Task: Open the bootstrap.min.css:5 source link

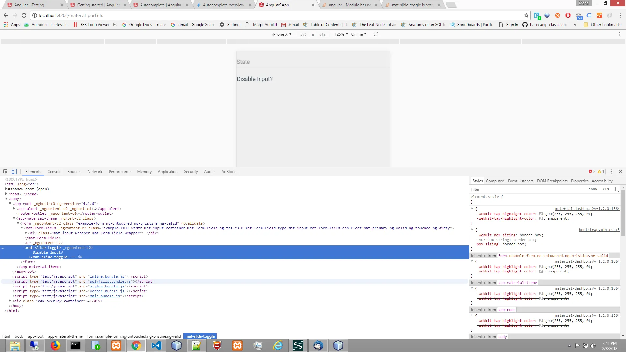Action: [599, 230]
